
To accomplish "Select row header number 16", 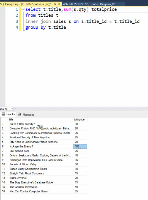I will [x=4, y=191].
